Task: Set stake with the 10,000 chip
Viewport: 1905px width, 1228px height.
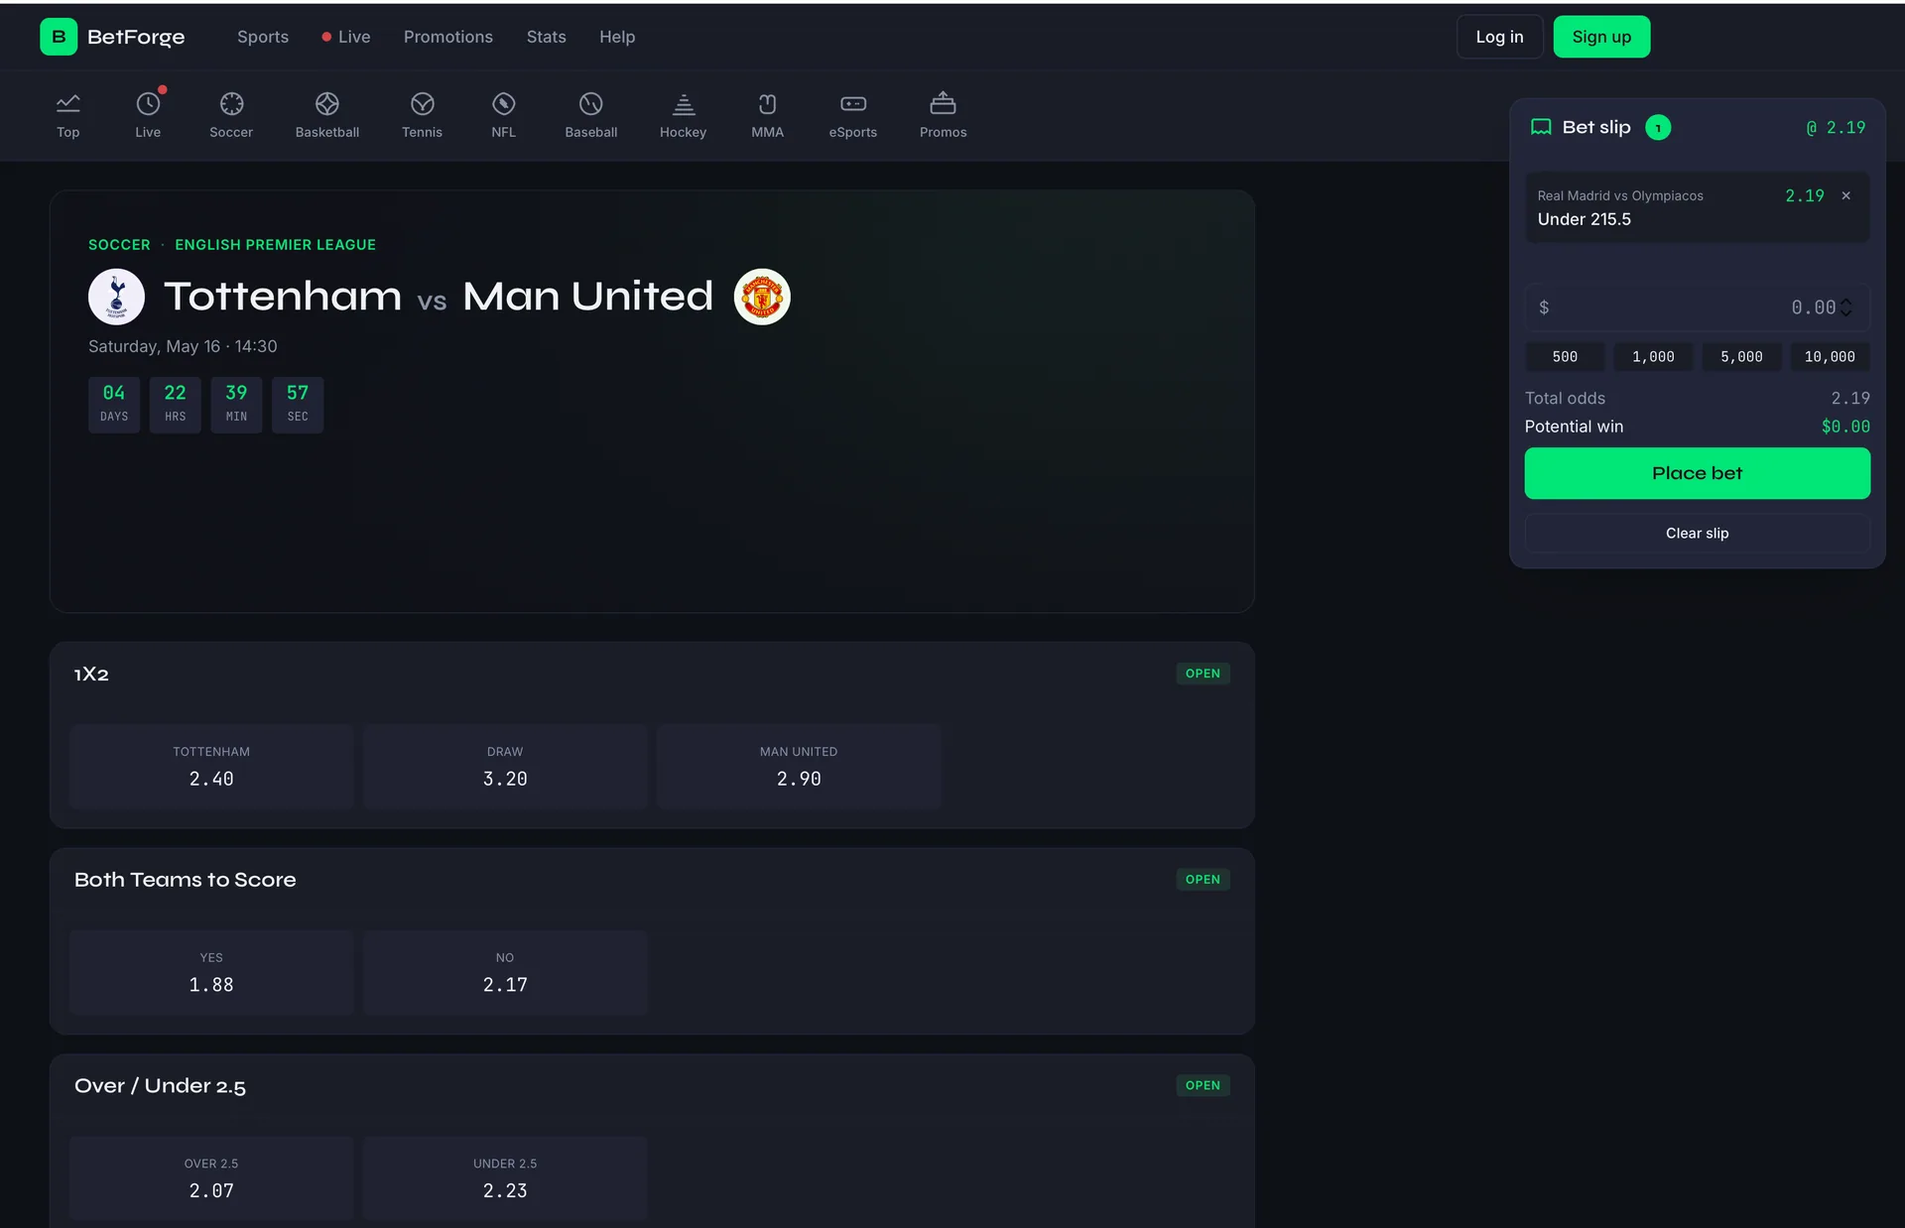Action: click(x=1830, y=357)
